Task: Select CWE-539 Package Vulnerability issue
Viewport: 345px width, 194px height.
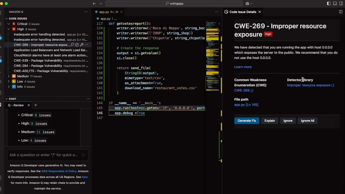Action: point(51,60)
